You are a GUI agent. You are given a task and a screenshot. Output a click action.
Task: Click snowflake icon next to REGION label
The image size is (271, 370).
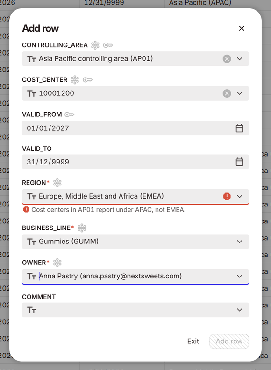(x=57, y=183)
